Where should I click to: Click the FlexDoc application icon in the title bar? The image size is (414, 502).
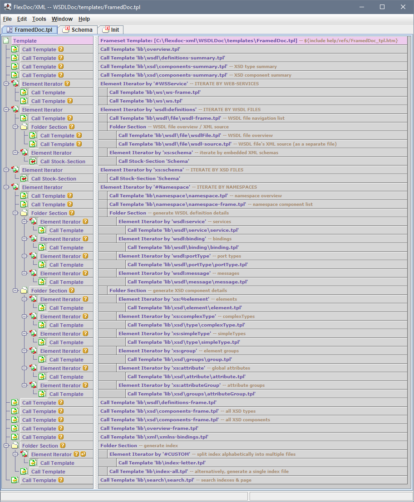click(8, 7)
